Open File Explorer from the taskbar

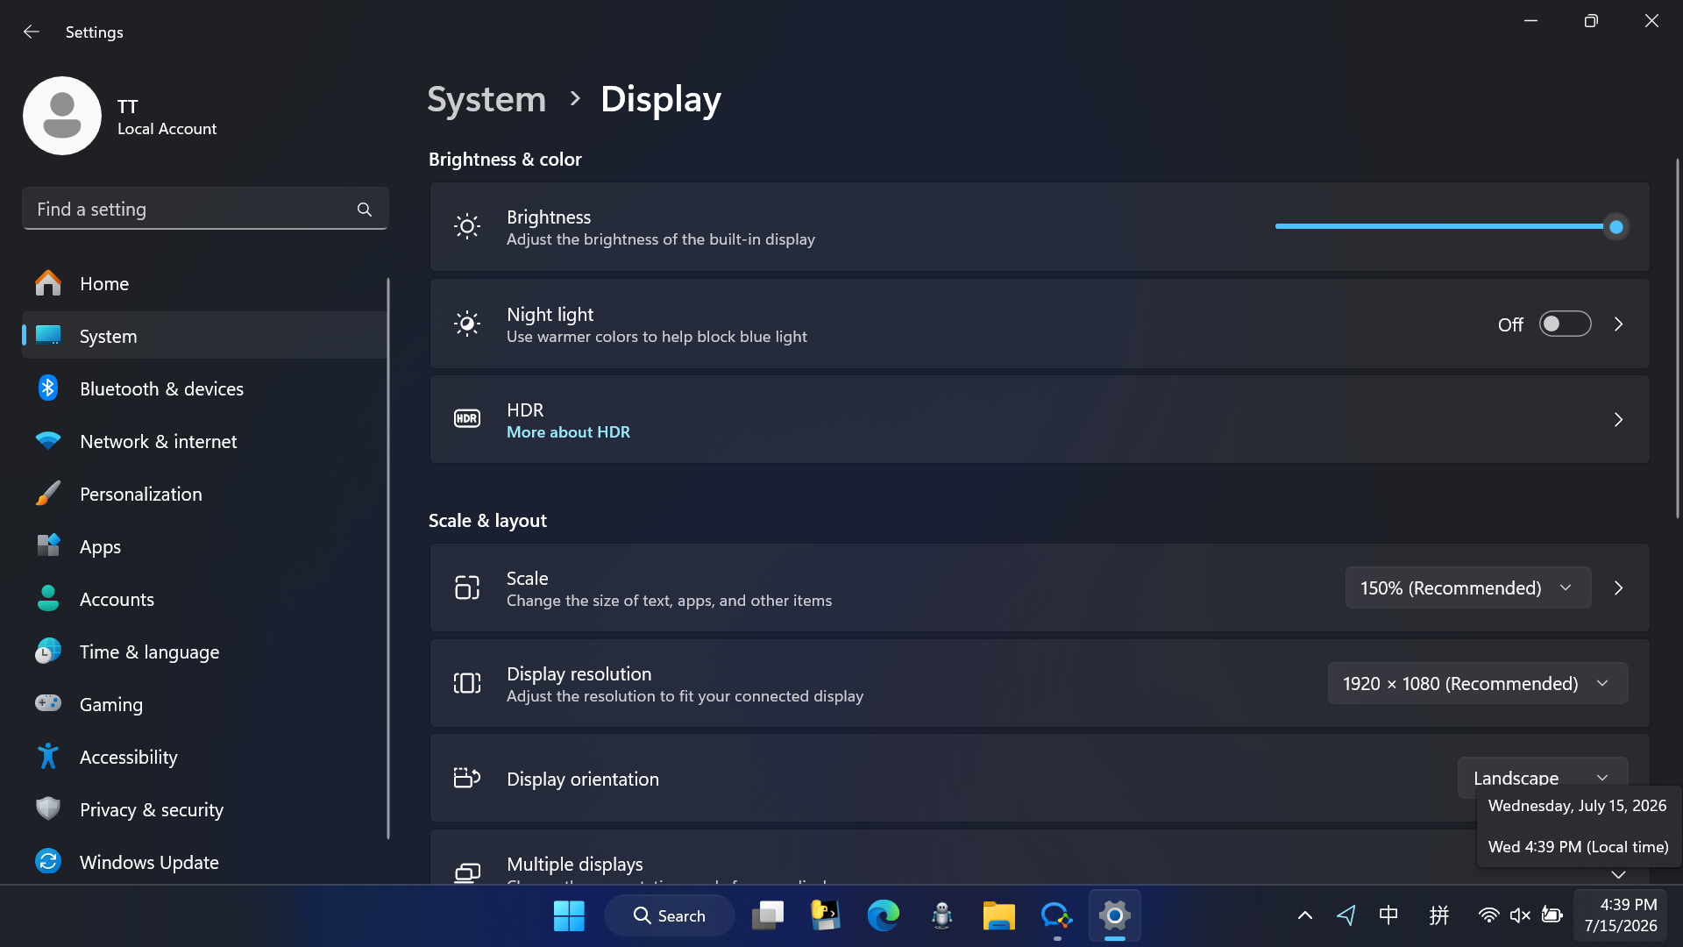click(x=998, y=916)
